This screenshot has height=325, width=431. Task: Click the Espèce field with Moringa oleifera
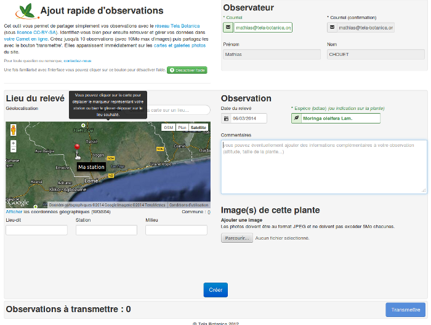point(340,118)
